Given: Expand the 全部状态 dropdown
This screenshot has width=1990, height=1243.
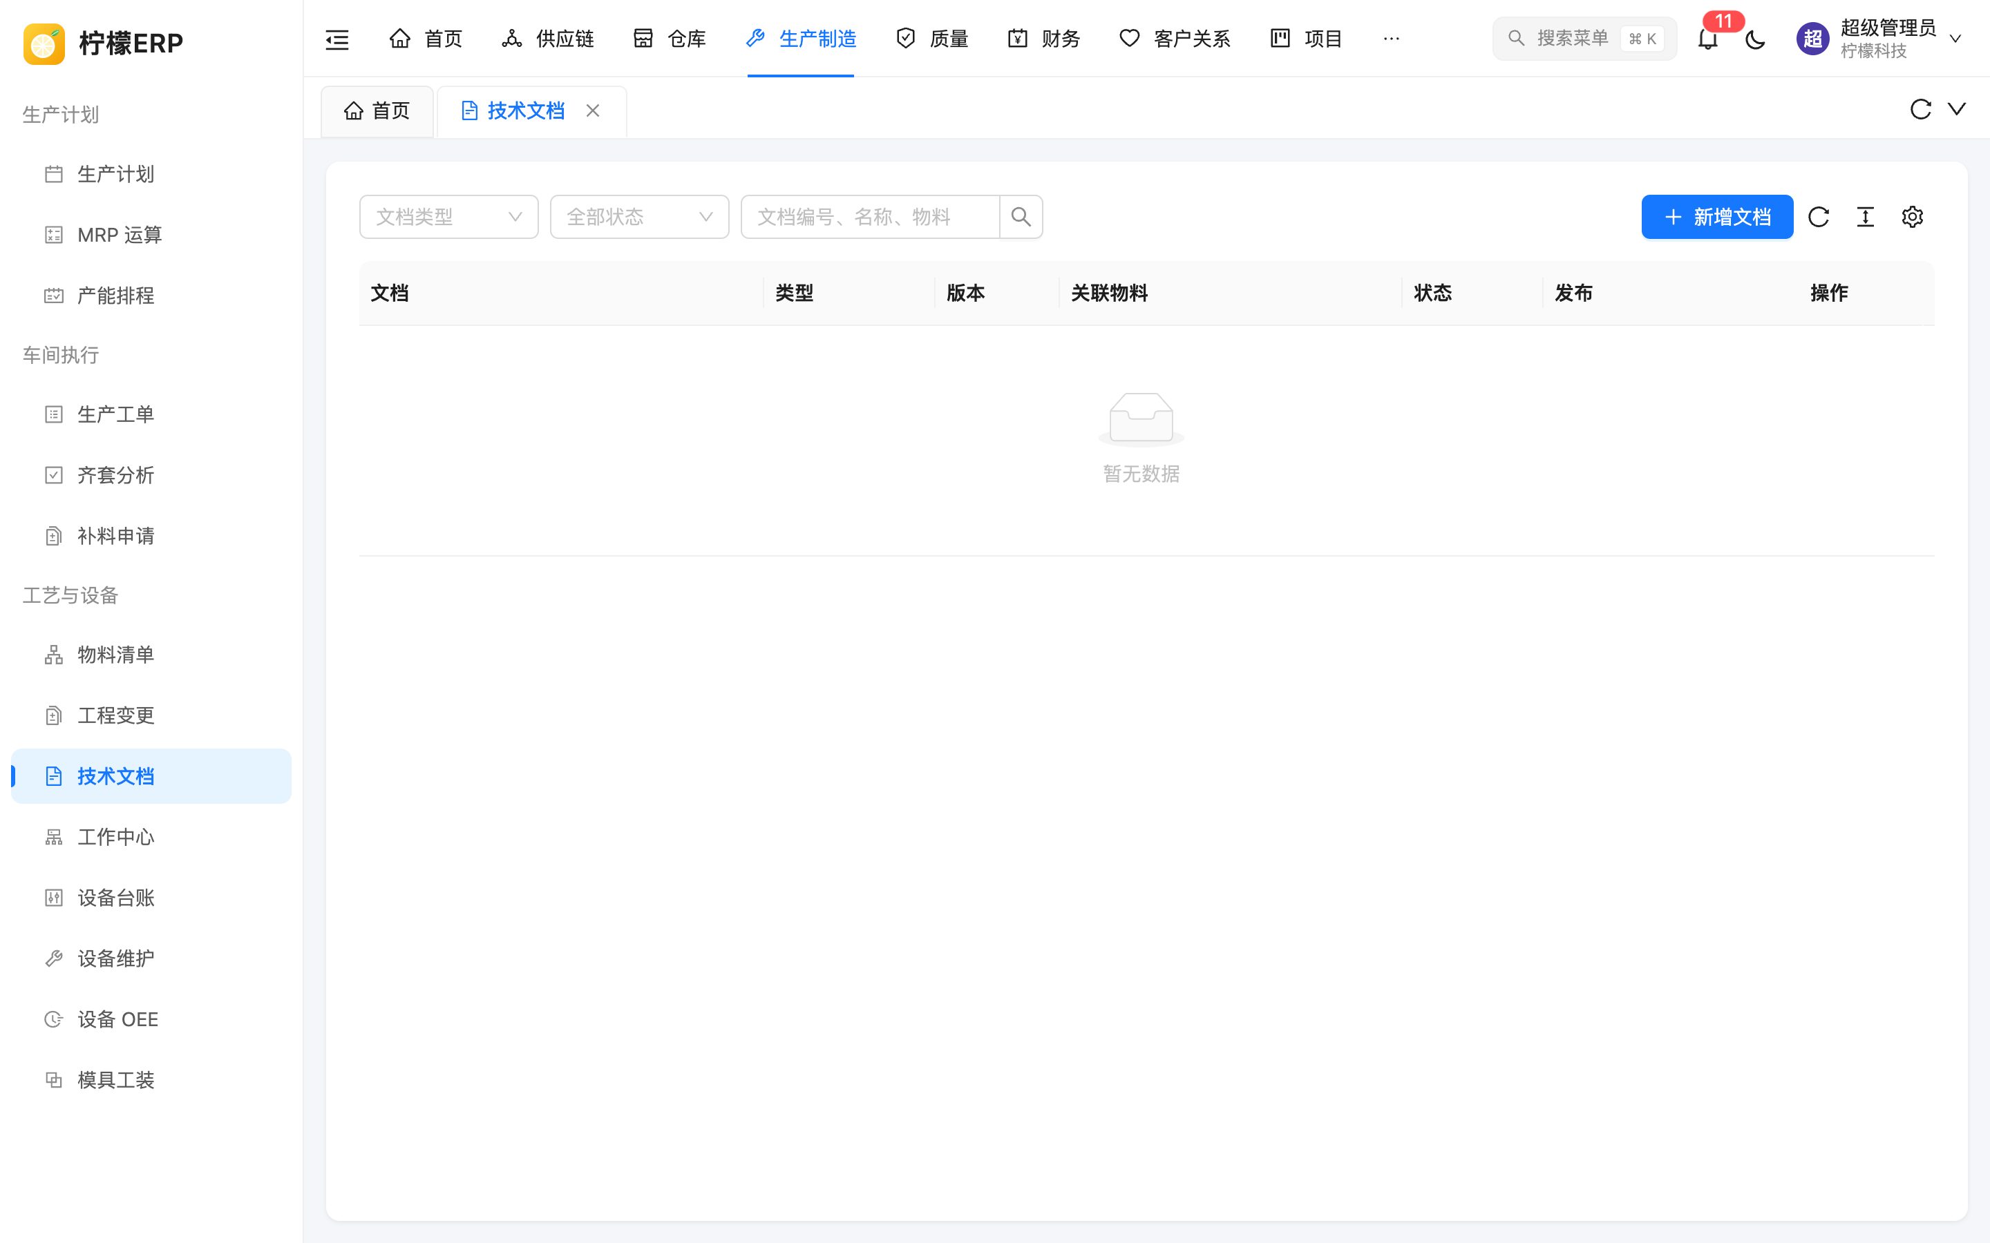Looking at the screenshot, I should point(640,217).
